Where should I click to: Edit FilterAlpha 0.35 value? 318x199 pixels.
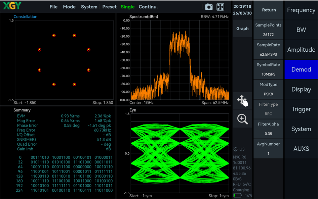coord(268,129)
